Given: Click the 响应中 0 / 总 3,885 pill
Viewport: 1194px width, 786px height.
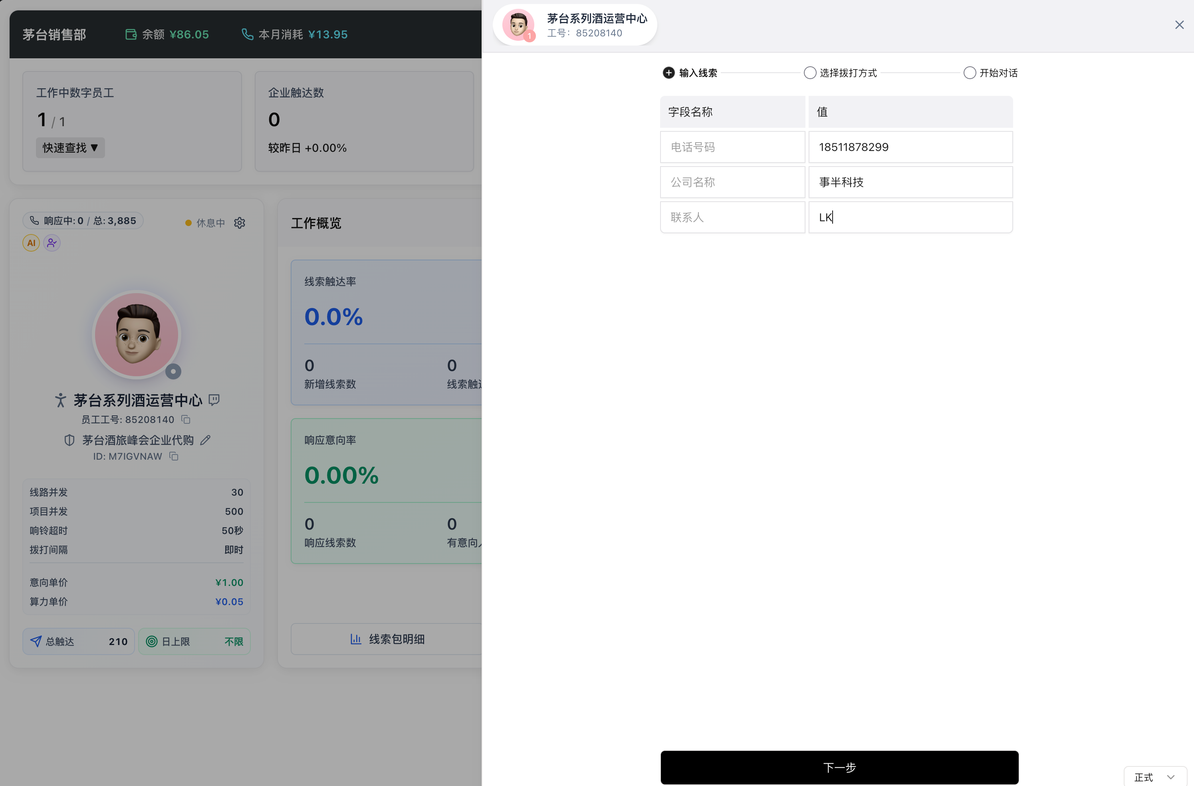Looking at the screenshot, I should tap(83, 221).
